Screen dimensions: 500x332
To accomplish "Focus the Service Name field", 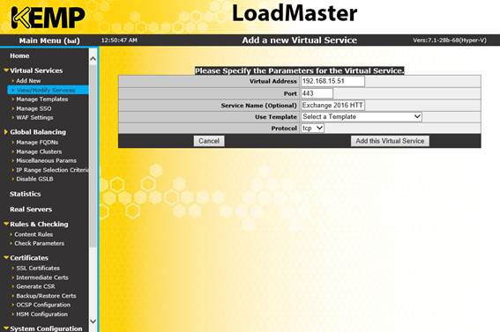I will (x=332, y=106).
